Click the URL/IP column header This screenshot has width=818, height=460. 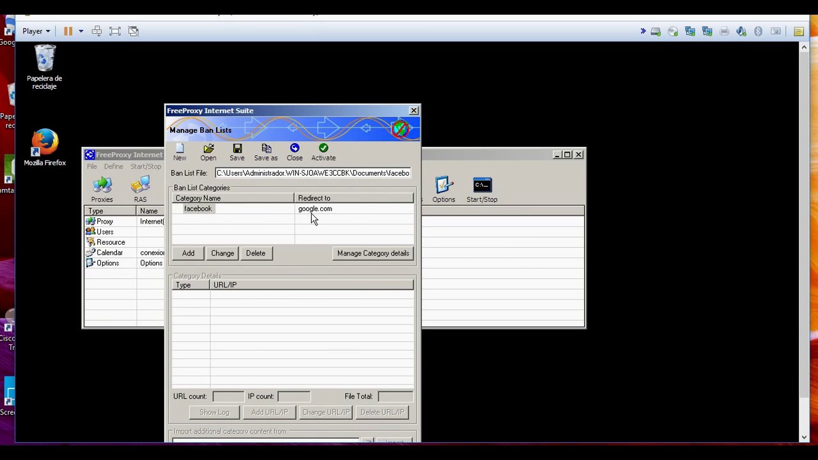point(312,285)
